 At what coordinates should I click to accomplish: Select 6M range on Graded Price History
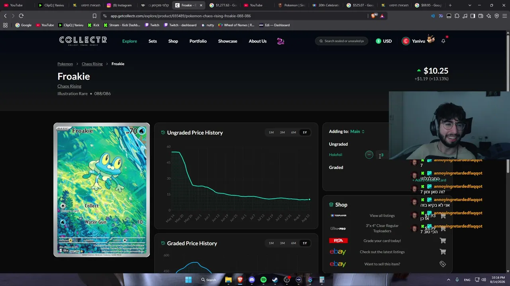[x=294, y=243]
